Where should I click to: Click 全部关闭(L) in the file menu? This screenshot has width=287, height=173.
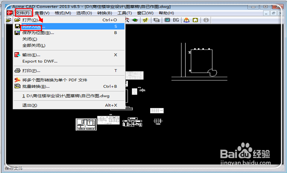coord(69,45)
